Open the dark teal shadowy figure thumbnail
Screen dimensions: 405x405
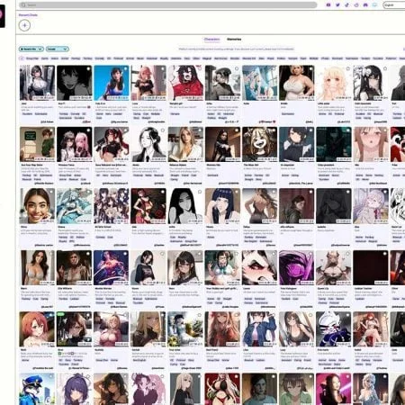pos(334,144)
